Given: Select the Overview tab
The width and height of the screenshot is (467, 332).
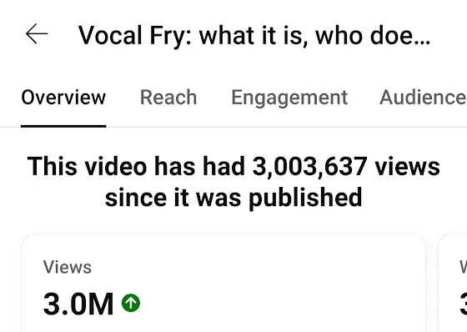Looking at the screenshot, I should [x=63, y=98].
